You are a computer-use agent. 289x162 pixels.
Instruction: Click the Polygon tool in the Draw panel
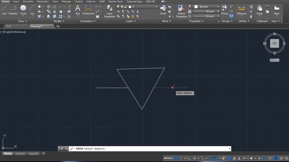tap(39, 7)
